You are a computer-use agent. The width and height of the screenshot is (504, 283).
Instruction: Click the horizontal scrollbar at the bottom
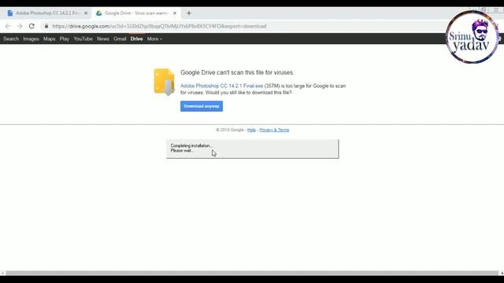(x=252, y=273)
